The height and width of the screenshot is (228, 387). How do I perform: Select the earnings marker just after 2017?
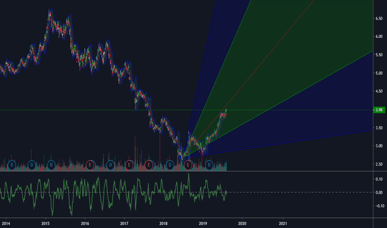point(129,165)
